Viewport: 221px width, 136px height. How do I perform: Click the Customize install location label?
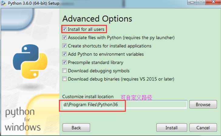pyautogui.click(x=88, y=97)
